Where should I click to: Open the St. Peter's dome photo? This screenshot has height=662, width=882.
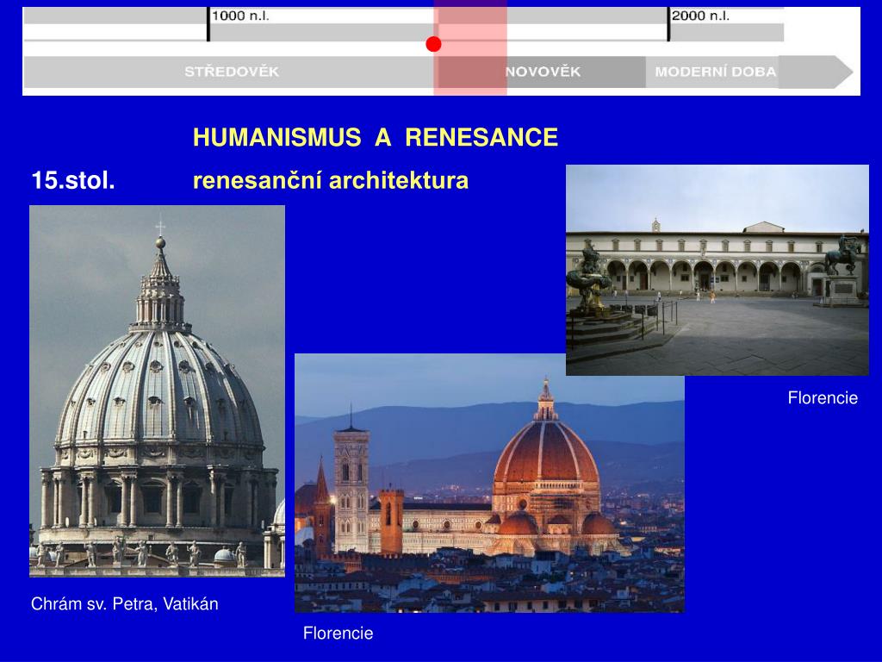pyautogui.click(x=157, y=391)
